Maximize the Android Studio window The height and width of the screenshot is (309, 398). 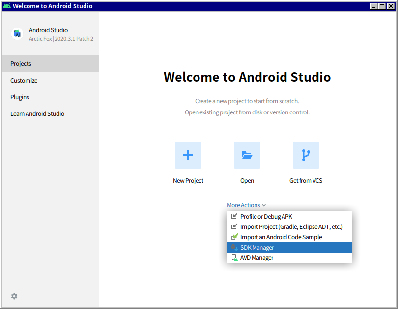click(382, 6)
